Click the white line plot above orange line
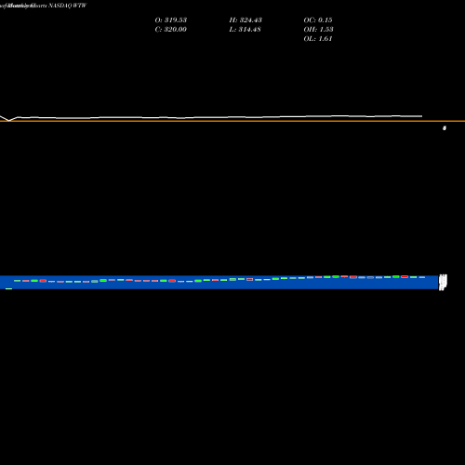Viewport: 465px width, 465px height. [x=211, y=117]
